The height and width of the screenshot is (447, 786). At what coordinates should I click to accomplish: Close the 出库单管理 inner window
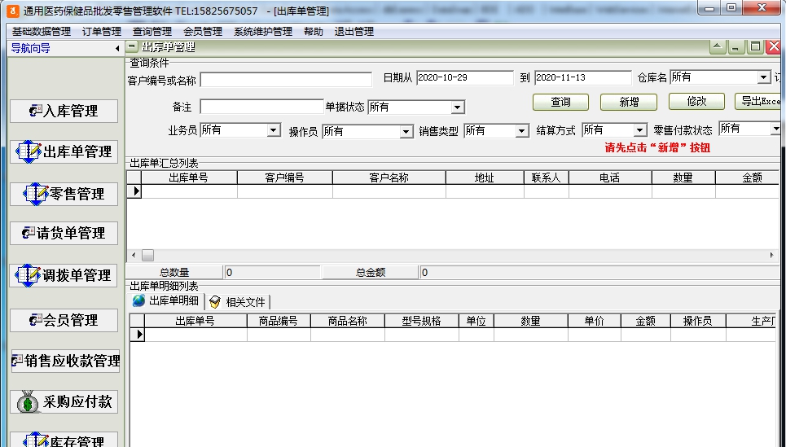pos(774,47)
